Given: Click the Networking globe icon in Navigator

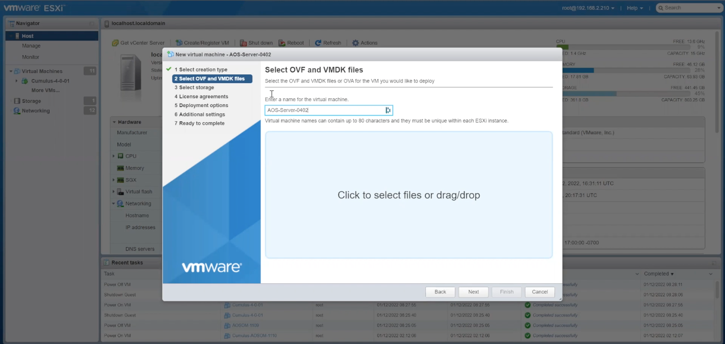Looking at the screenshot, I should point(17,111).
